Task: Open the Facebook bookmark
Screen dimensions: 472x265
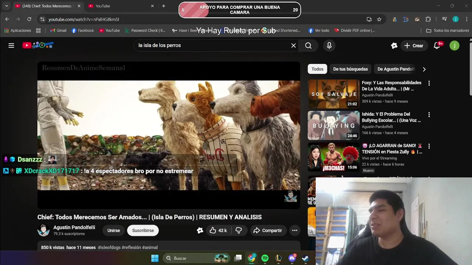Action: point(83,31)
